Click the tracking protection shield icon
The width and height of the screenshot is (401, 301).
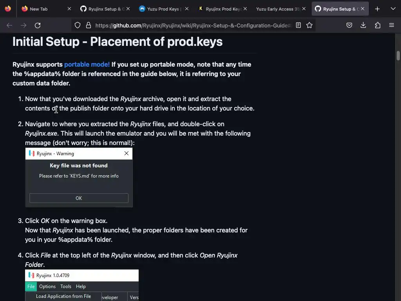[78, 25]
